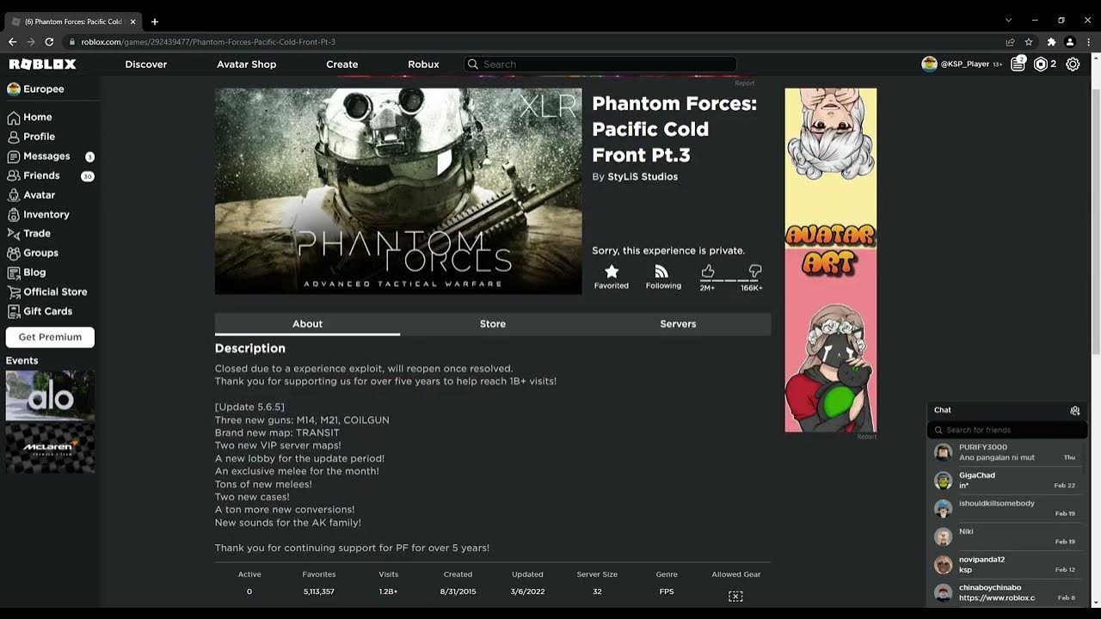Switch to the Store tab
1101x619 pixels.
point(493,324)
